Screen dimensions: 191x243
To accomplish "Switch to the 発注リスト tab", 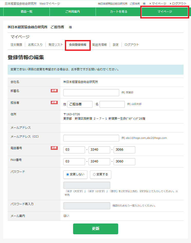I will [x=56, y=45].
